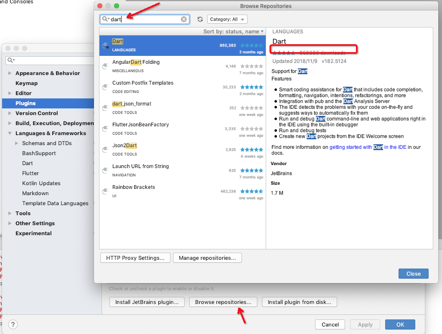Open the getting started with Dart link

pyautogui.click(x=368, y=147)
